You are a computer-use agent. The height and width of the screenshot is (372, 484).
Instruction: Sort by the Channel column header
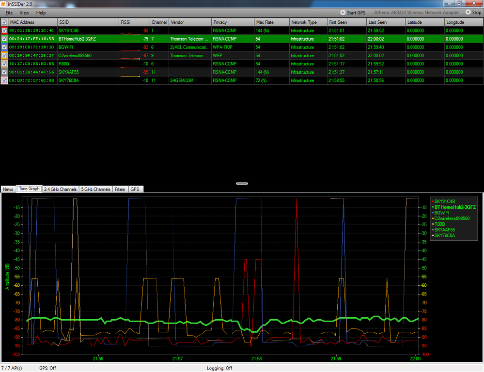coord(159,22)
